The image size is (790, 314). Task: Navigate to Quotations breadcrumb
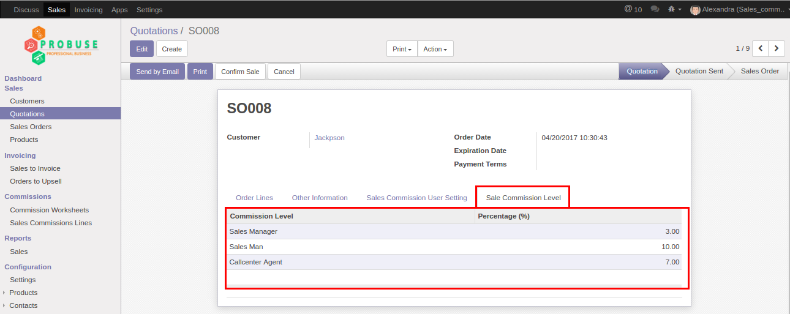pyautogui.click(x=154, y=31)
